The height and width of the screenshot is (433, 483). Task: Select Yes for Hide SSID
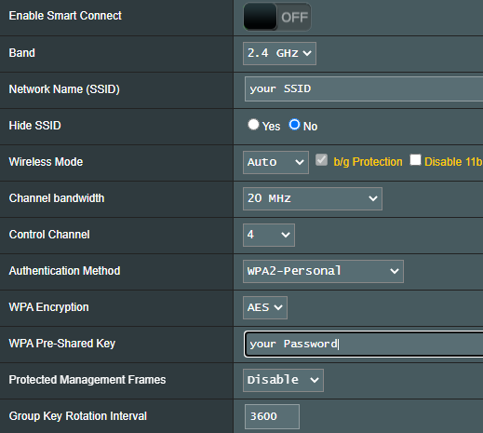pos(253,125)
